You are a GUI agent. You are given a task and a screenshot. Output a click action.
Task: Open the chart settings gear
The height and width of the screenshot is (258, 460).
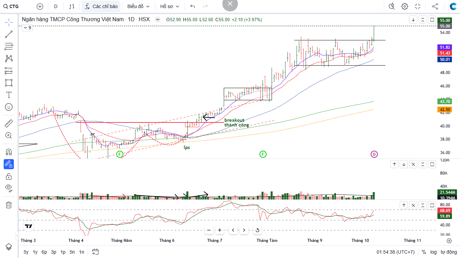[x=405, y=6]
